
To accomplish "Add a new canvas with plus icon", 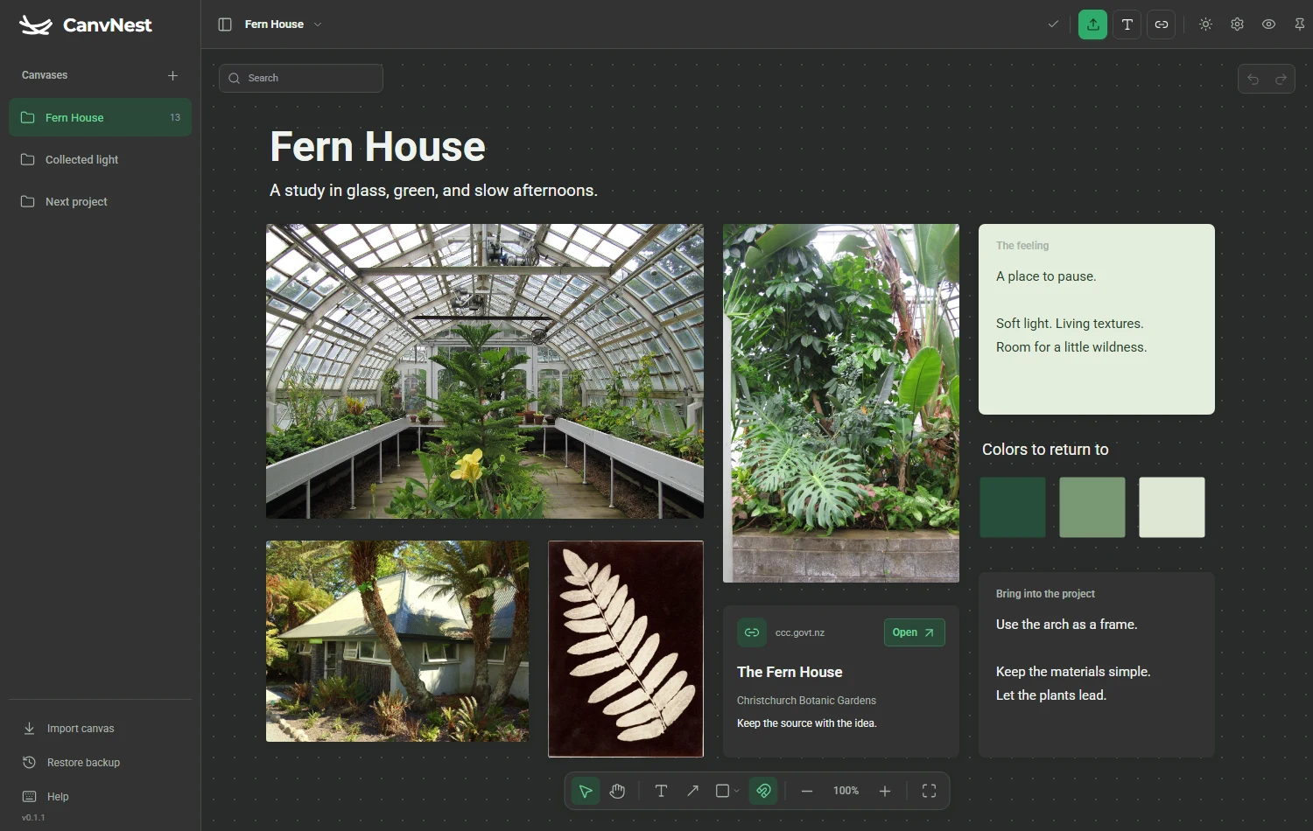I will click(x=172, y=75).
